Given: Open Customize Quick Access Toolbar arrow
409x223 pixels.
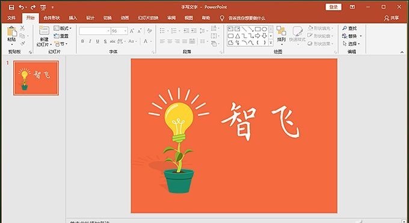Looking at the screenshot, I should tap(52, 8).
